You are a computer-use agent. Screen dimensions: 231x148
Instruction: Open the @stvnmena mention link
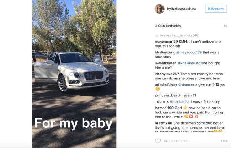pyautogui.click(x=188, y=85)
